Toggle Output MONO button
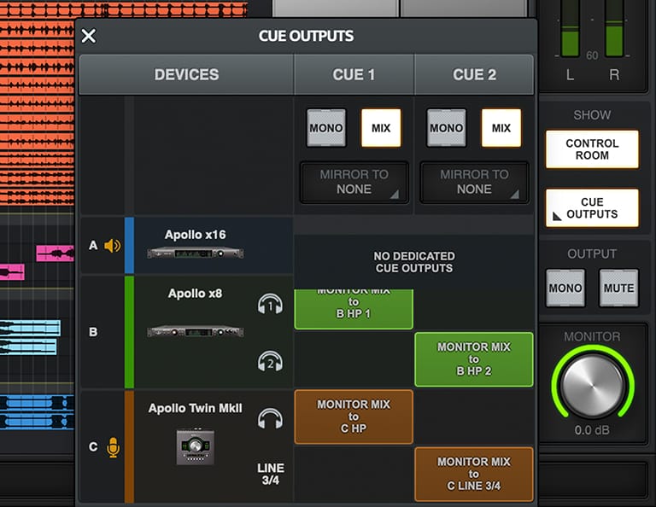The height and width of the screenshot is (507, 656). click(565, 288)
